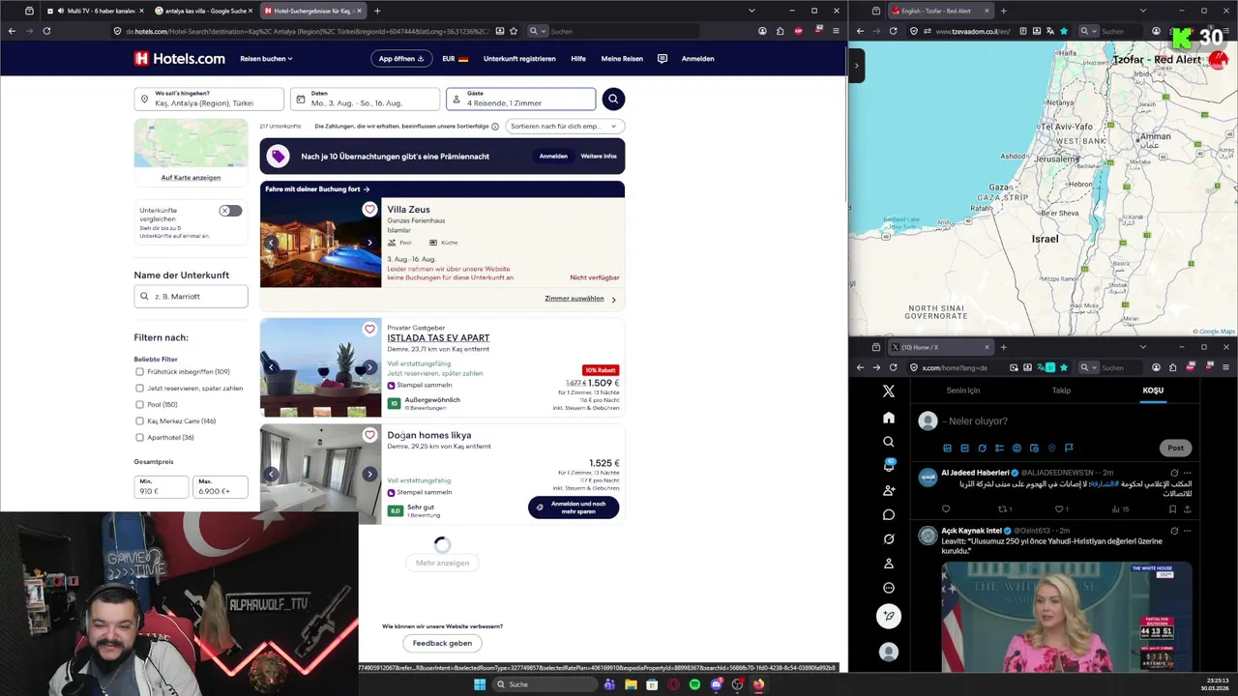Show previous photo of ISTLADA TAS EV APART
Image resolution: width=1238 pixels, height=696 pixels.
coord(272,367)
